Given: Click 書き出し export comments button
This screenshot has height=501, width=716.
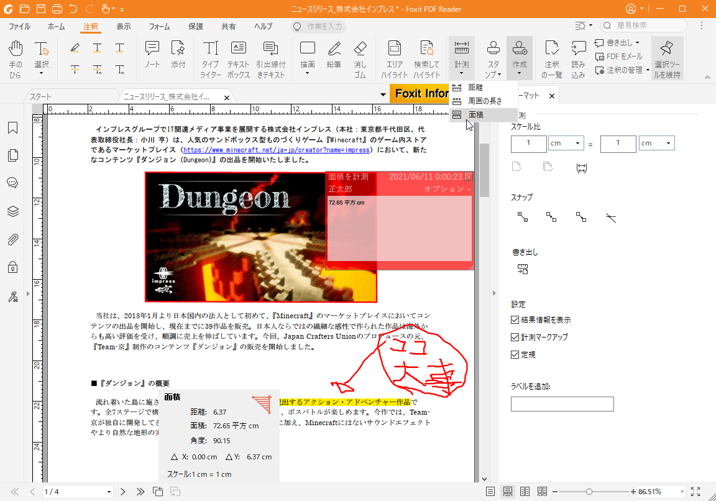Looking at the screenshot, I should 617,42.
